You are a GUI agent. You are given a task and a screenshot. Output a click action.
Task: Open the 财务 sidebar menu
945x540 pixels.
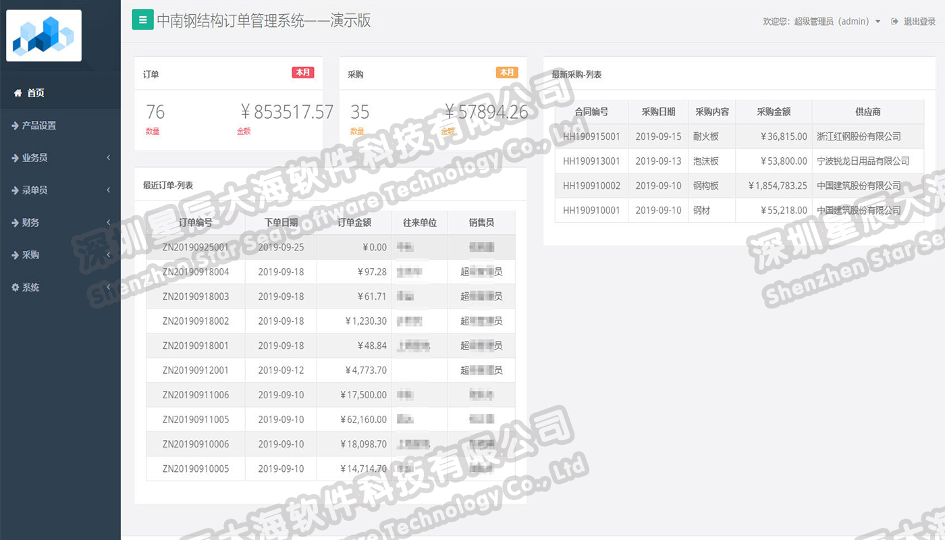[60, 223]
